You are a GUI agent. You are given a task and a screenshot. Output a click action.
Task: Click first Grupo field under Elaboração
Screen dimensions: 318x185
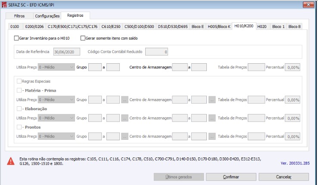[95, 118]
